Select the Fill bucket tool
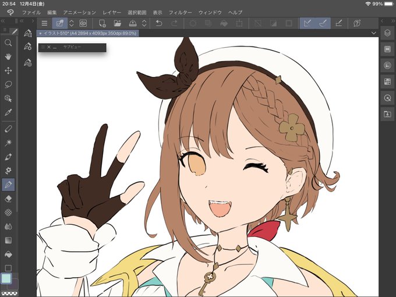 pyautogui.click(x=8, y=254)
